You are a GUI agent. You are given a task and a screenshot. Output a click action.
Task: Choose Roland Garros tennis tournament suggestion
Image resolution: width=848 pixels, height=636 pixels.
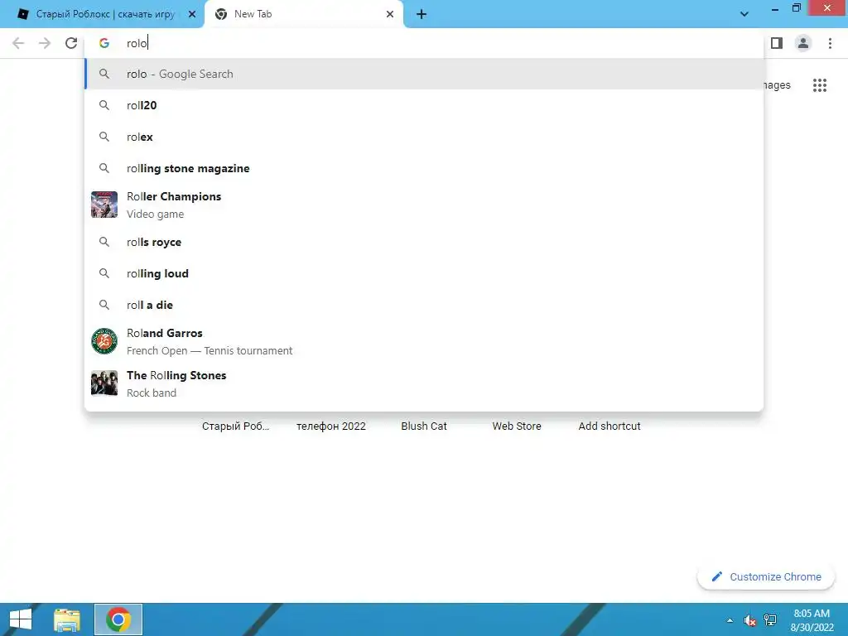click(x=425, y=341)
